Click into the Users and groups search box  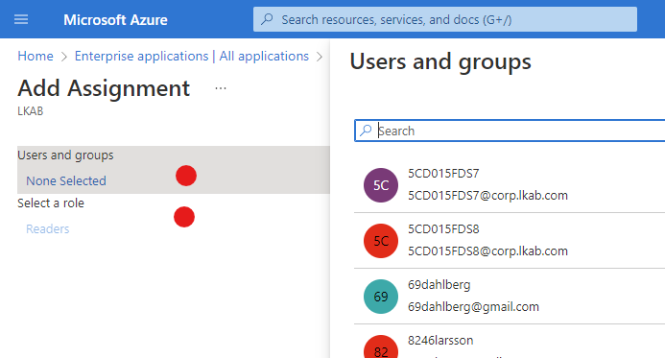510,131
